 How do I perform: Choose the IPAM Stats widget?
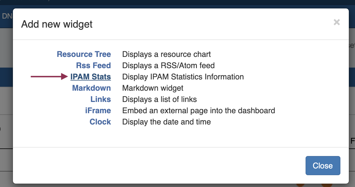(x=90, y=77)
